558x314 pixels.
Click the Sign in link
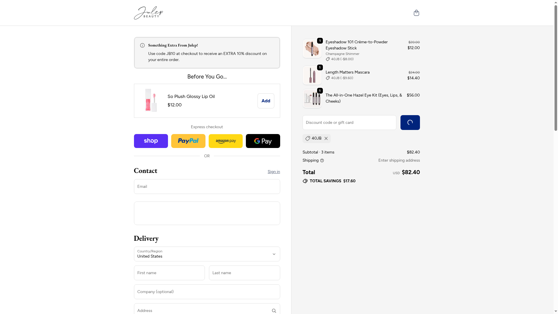coord(274,172)
